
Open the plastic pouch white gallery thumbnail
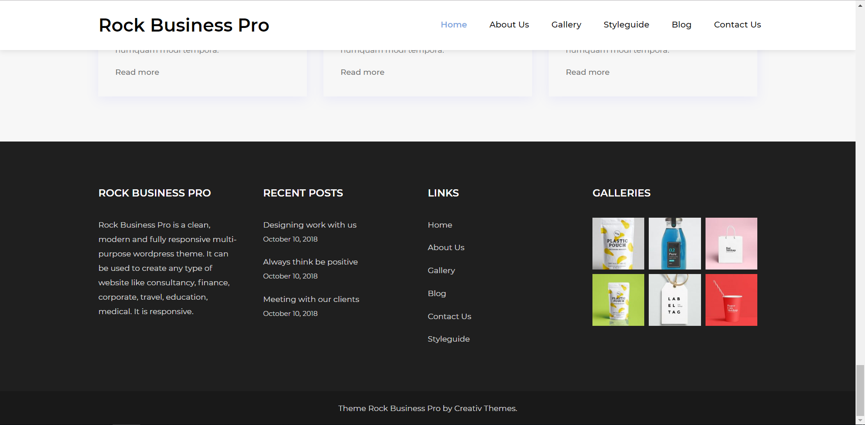(x=618, y=243)
